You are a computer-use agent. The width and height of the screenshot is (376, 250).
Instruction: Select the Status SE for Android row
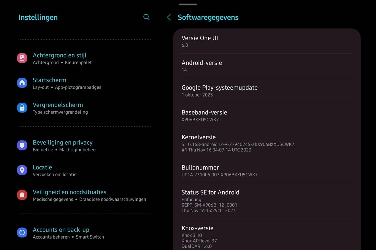[x=267, y=201]
